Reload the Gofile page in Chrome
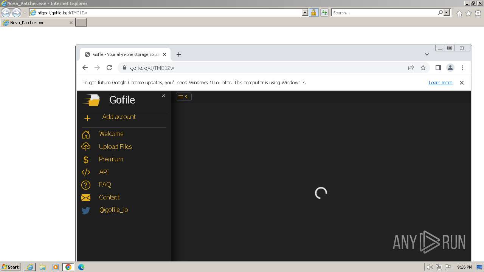Viewport: 484px width, 272px height. point(109,68)
